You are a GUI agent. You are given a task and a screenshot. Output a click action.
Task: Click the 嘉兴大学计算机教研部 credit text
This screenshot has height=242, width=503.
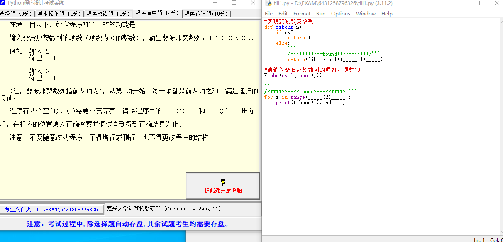pyautogui.click(x=164, y=209)
